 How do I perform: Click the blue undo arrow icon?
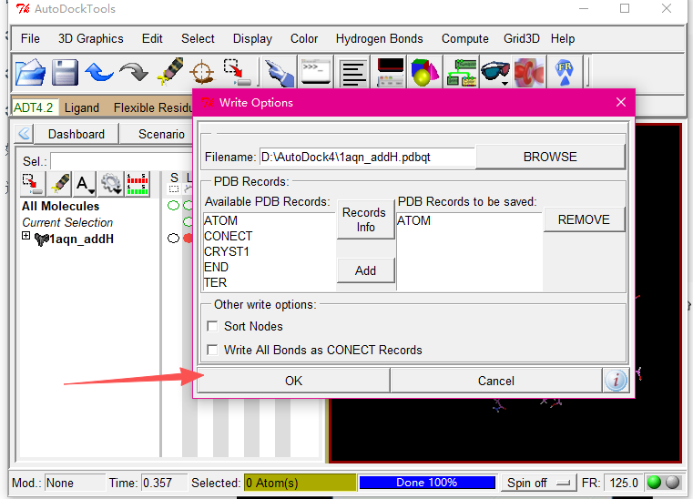[x=98, y=71]
